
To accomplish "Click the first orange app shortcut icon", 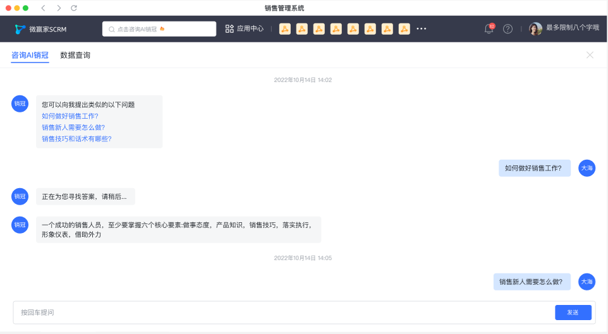I will pos(285,29).
